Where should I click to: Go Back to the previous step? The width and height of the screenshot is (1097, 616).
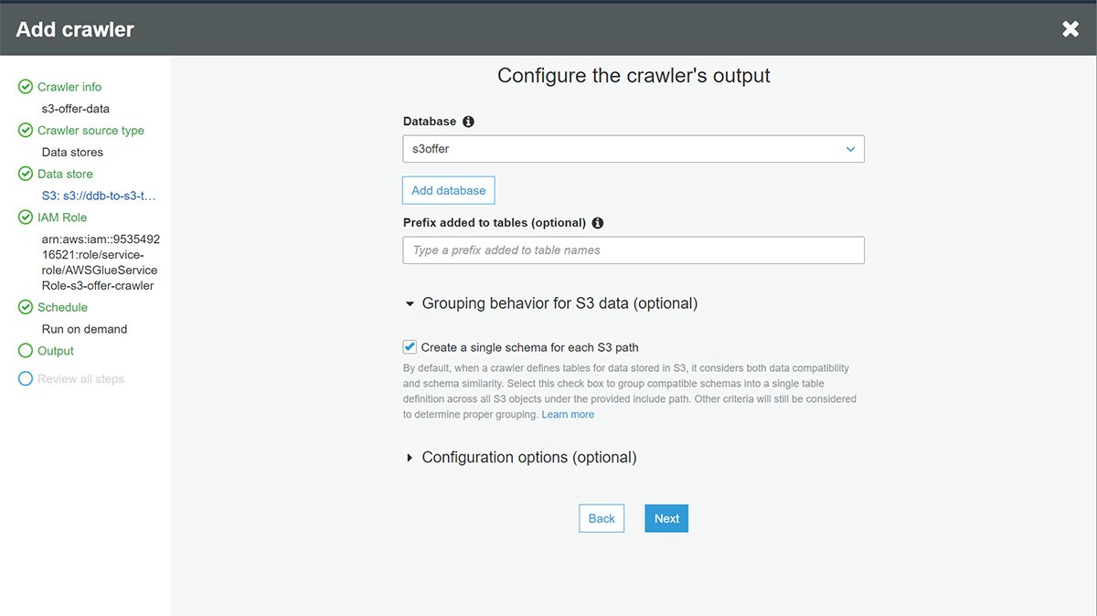pos(602,518)
